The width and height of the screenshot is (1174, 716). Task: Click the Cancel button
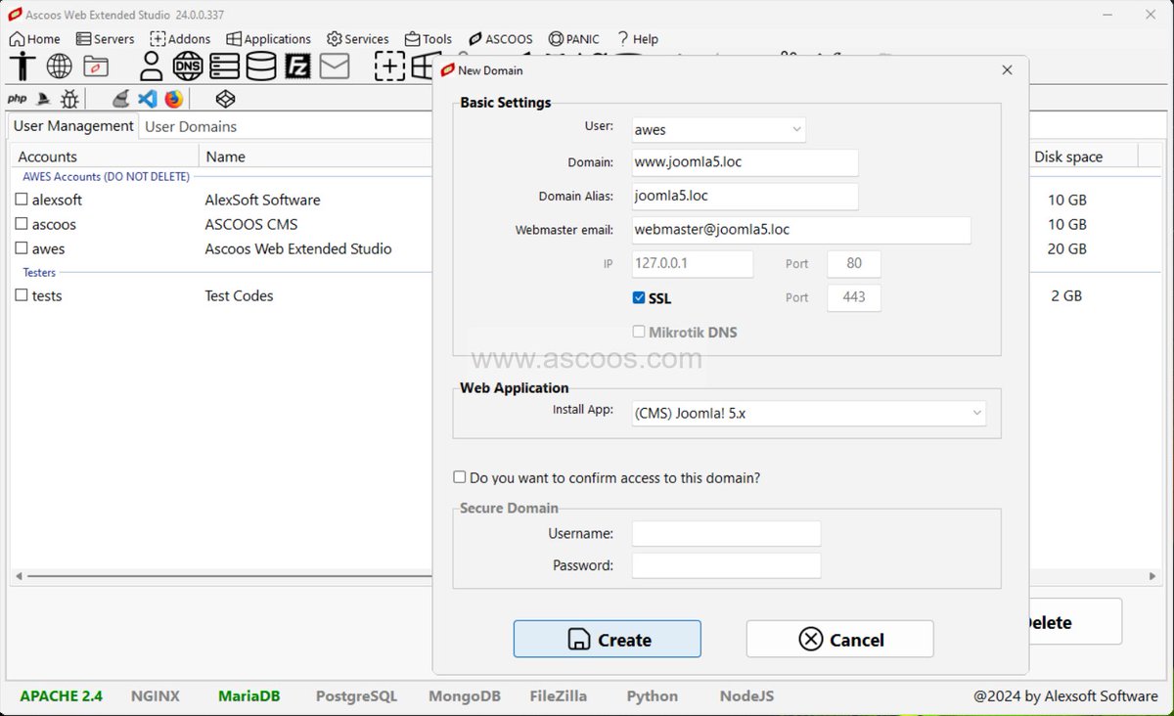pos(840,639)
